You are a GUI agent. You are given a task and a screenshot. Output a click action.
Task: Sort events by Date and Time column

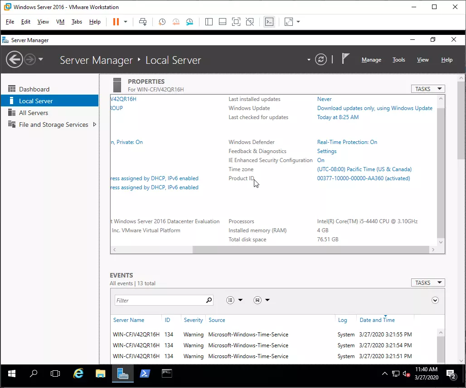pos(377,320)
